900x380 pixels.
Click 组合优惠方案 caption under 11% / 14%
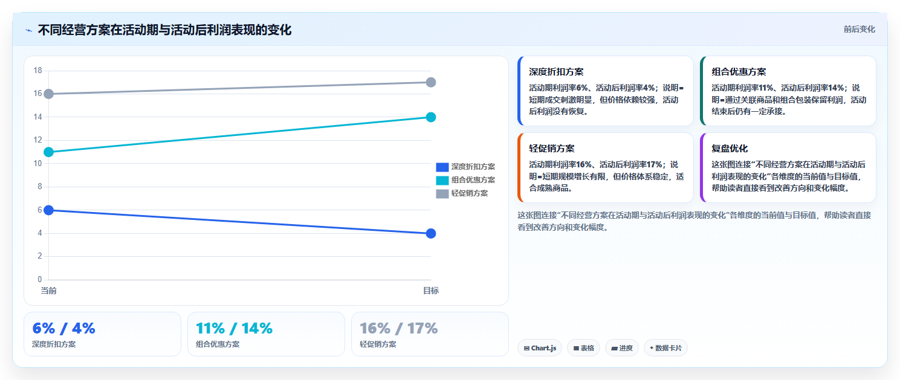(x=218, y=344)
